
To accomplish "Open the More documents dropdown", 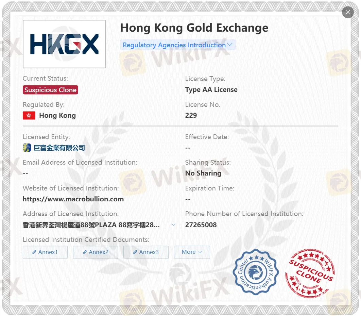I will (192, 252).
